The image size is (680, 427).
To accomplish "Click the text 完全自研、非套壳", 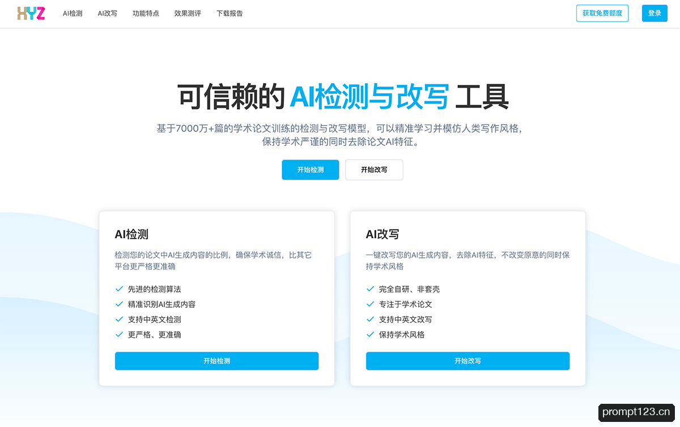I will click(409, 289).
